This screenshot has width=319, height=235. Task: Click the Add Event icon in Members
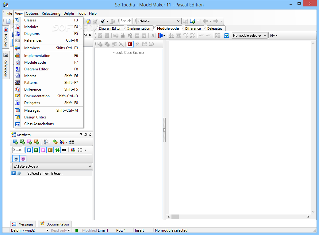pyautogui.click(x=37, y=142)
